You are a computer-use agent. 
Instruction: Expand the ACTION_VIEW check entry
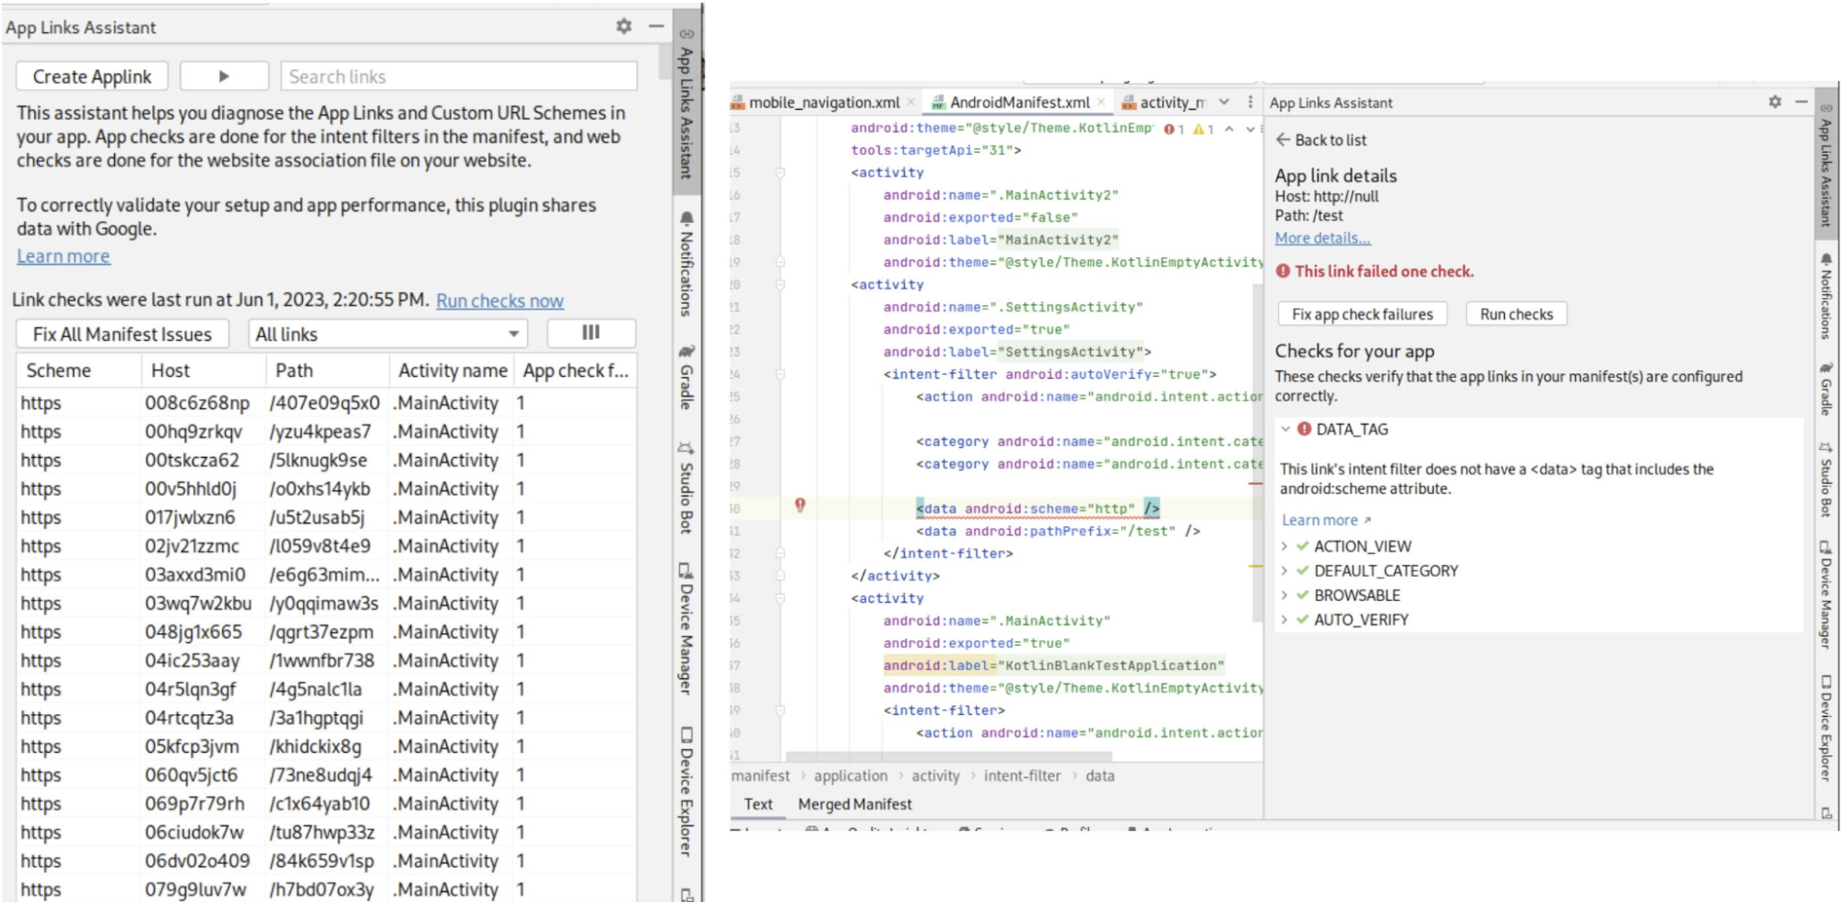1285,545
